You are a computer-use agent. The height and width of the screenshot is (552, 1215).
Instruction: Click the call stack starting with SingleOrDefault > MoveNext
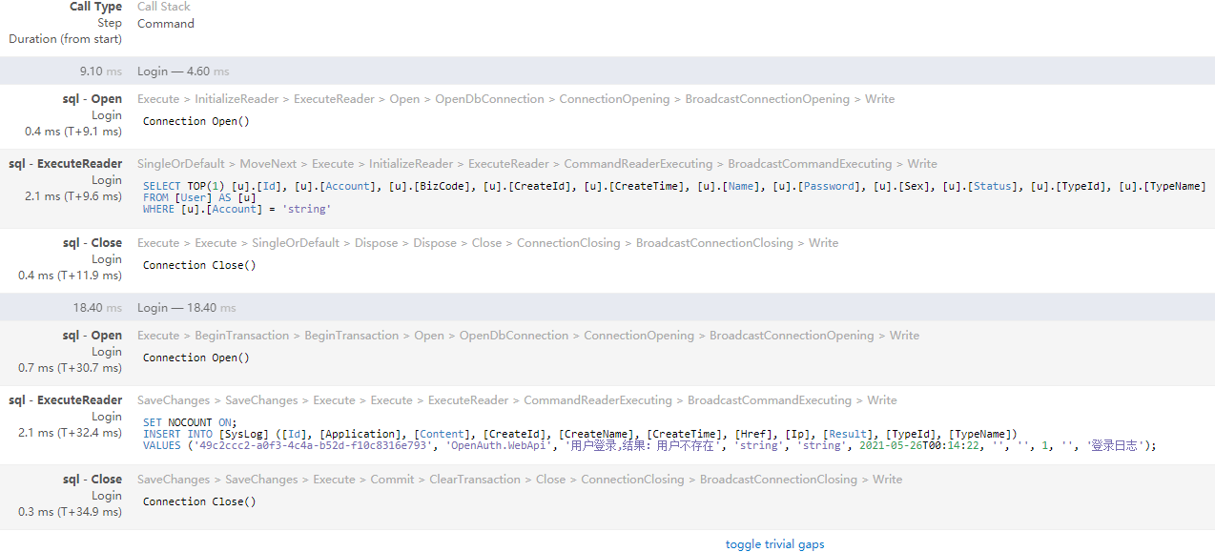coord(537,164)
